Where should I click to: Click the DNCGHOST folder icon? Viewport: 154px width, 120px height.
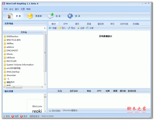(x=5, y=50)
